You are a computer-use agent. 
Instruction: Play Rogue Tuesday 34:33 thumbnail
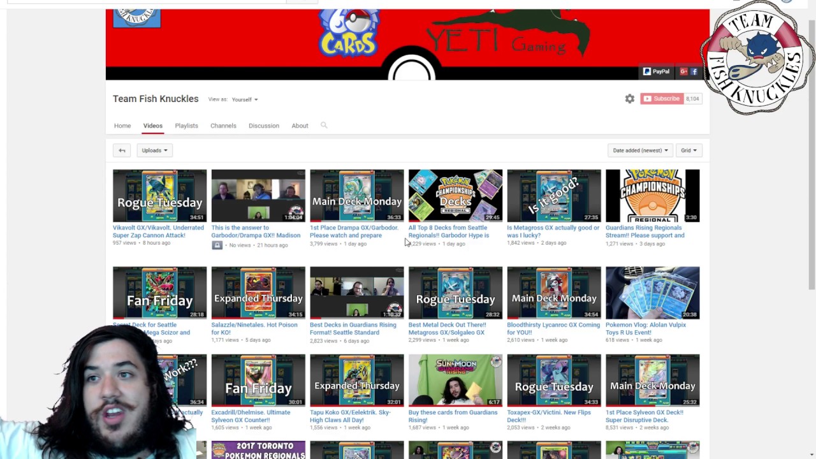click(x=554, y=381)
